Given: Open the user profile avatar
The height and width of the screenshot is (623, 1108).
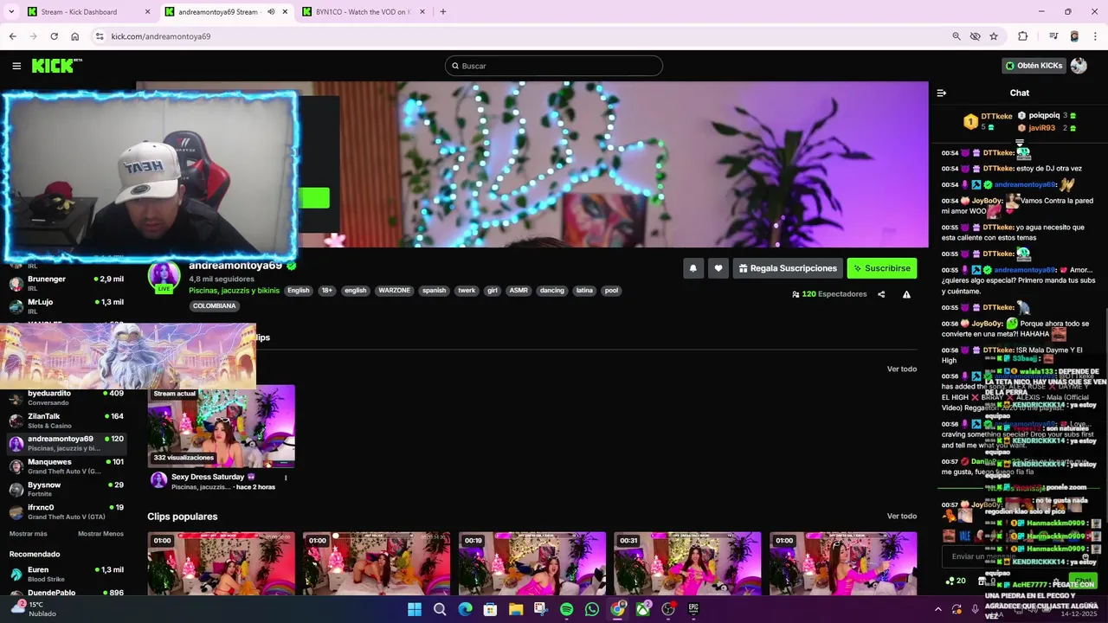Looking at the screenshot, I should click(x=1079, y=66).
